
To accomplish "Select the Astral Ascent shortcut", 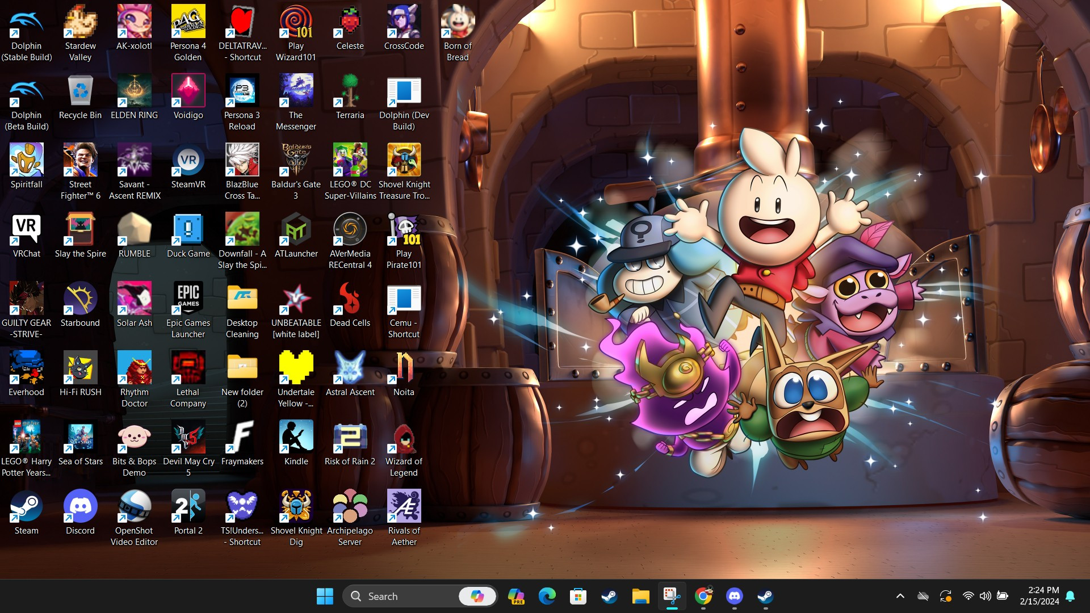I will point(350,373).
